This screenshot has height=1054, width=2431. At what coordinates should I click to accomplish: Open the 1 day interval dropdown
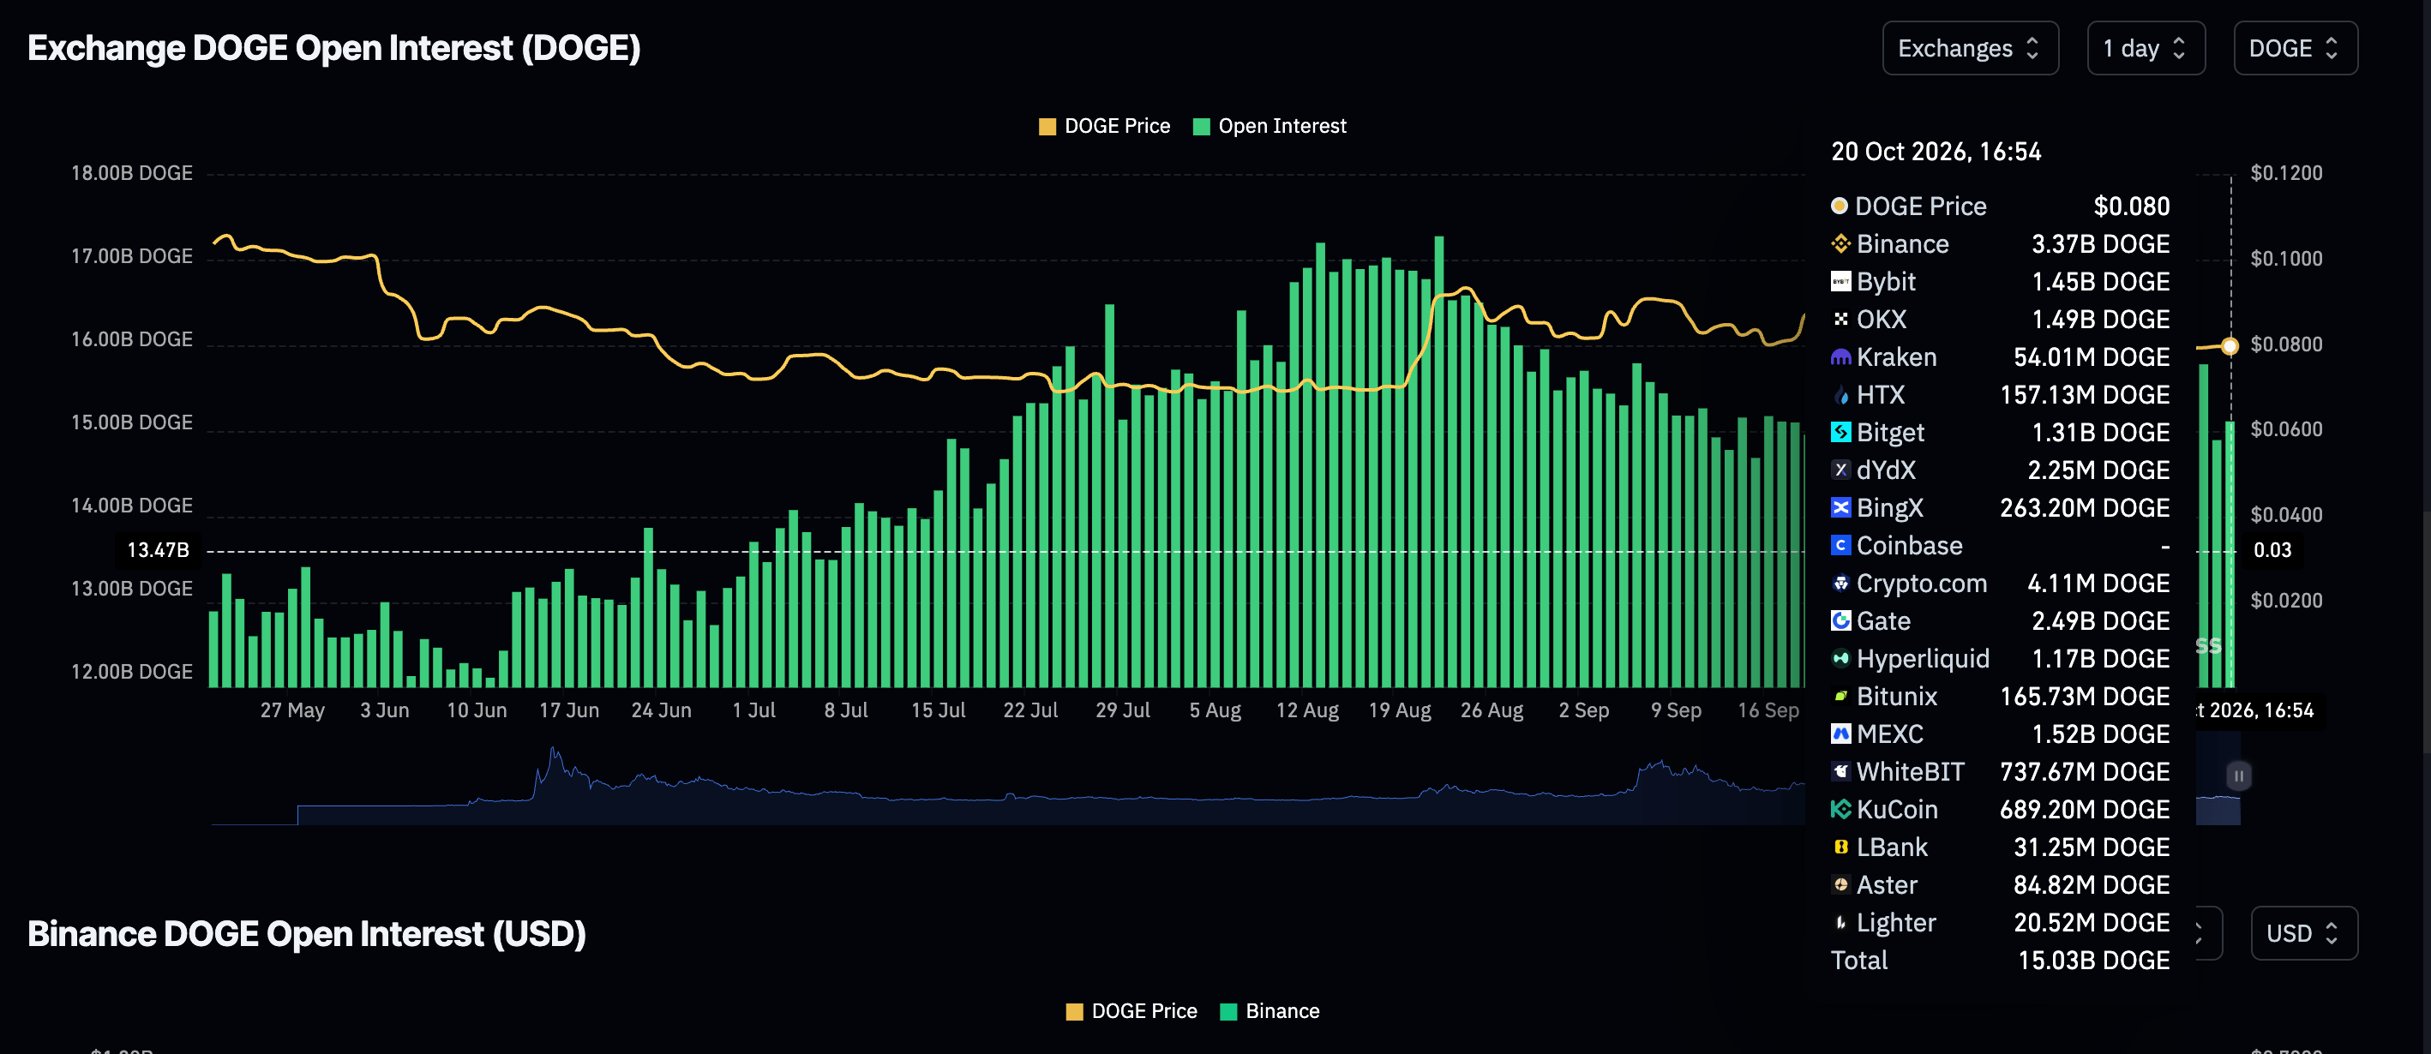(x=2145, y=48)
